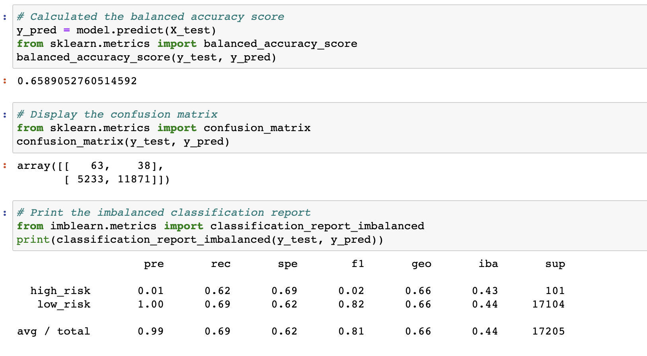The height and width of the screenshot is (356, 647).
Task: Click the prompt marker beside the accuracy score cell
Action: [x=5, y=17]
